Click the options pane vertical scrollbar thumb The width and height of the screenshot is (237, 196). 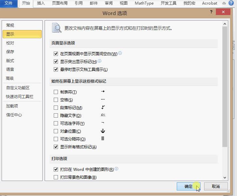pyautogui.click(x=225, y=87)
